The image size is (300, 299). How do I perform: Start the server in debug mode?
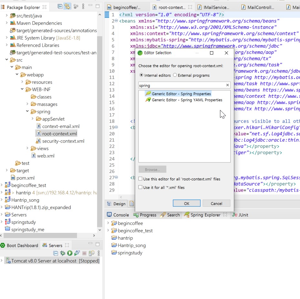[x=62, y=253]
